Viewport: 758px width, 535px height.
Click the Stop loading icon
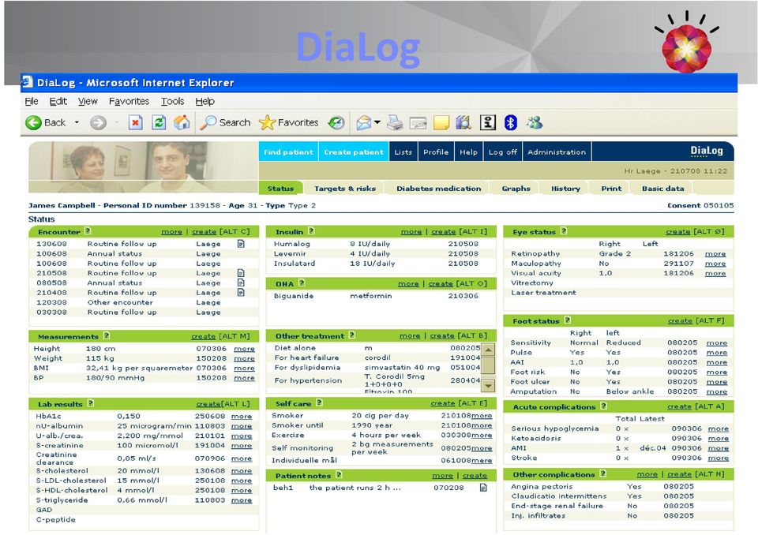[x=135, y=123]
